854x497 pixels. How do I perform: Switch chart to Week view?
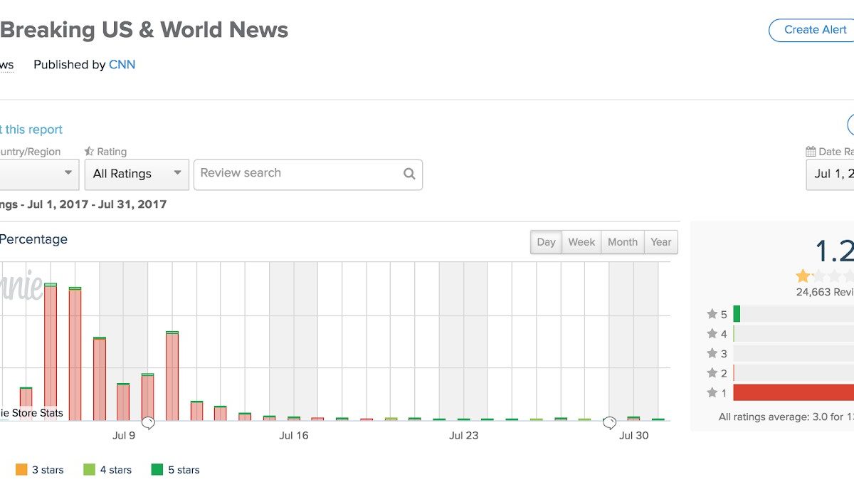click(581, 242)
